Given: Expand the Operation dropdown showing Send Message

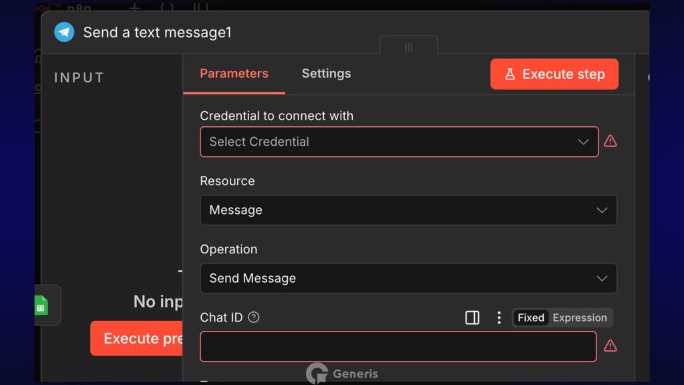Looking at the screenshot, I should (x=408, y=278).
